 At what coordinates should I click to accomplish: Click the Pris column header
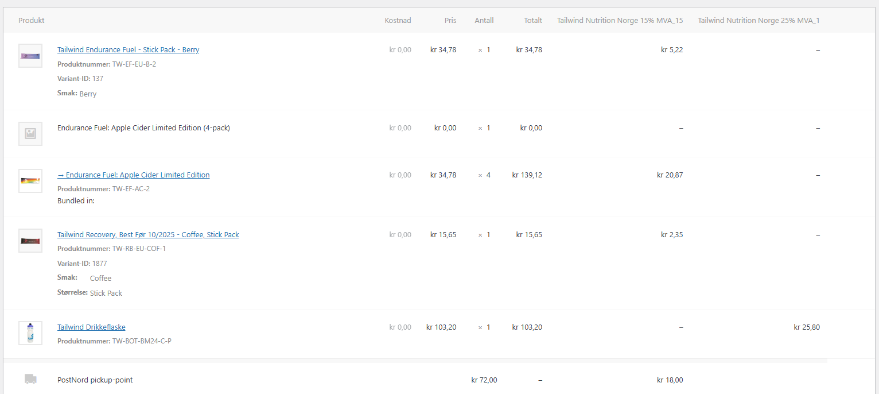(x=450, y=21)
